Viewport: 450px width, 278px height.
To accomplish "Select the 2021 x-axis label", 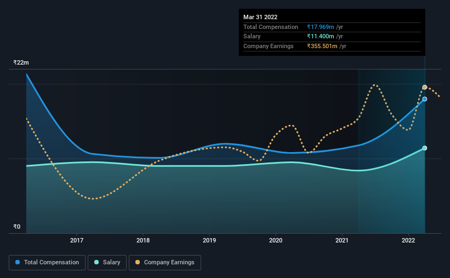I will click(x=342, y=240).
